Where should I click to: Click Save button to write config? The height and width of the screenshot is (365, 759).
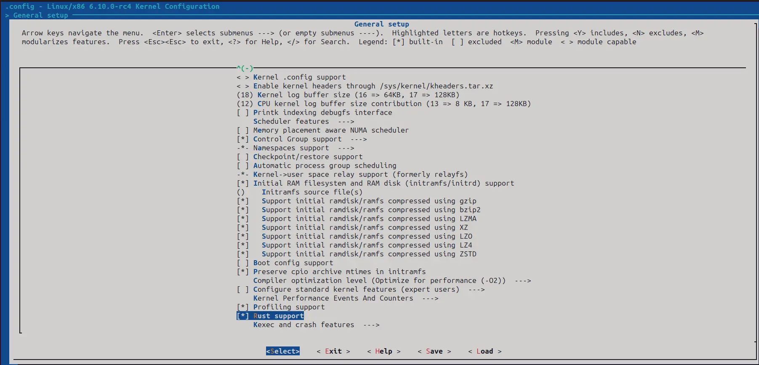pyautogui.click(x=434, y=351)
